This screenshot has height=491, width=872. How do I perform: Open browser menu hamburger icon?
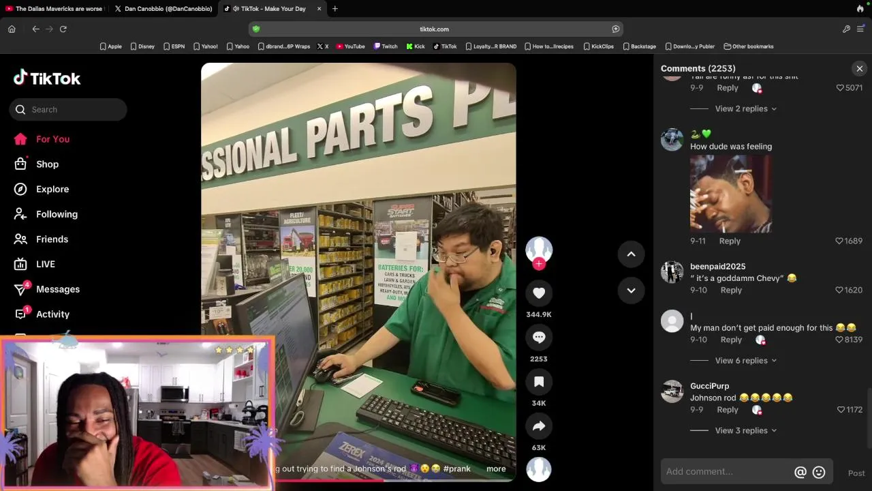(x=860, y=29)
